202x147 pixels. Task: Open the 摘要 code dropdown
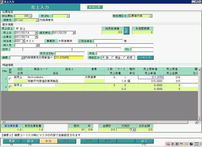pyautogui.click(x=23, y=58)
